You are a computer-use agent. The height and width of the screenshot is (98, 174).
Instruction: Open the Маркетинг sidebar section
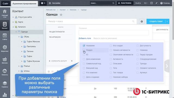pyautogui.click(x=5, y=48)
